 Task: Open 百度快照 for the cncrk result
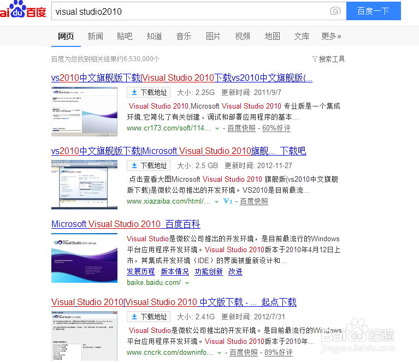tap(244, 353)
